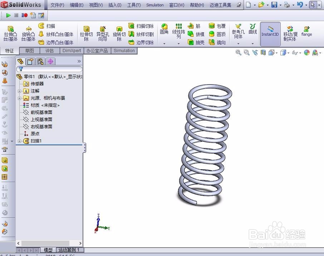
Task: Click the green Play button in macro toolbar
Action: 8,15
